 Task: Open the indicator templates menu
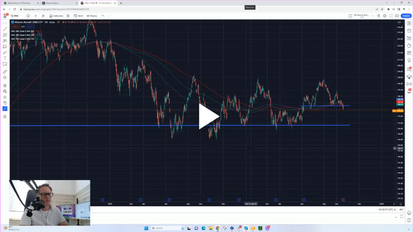pos(68,16)
